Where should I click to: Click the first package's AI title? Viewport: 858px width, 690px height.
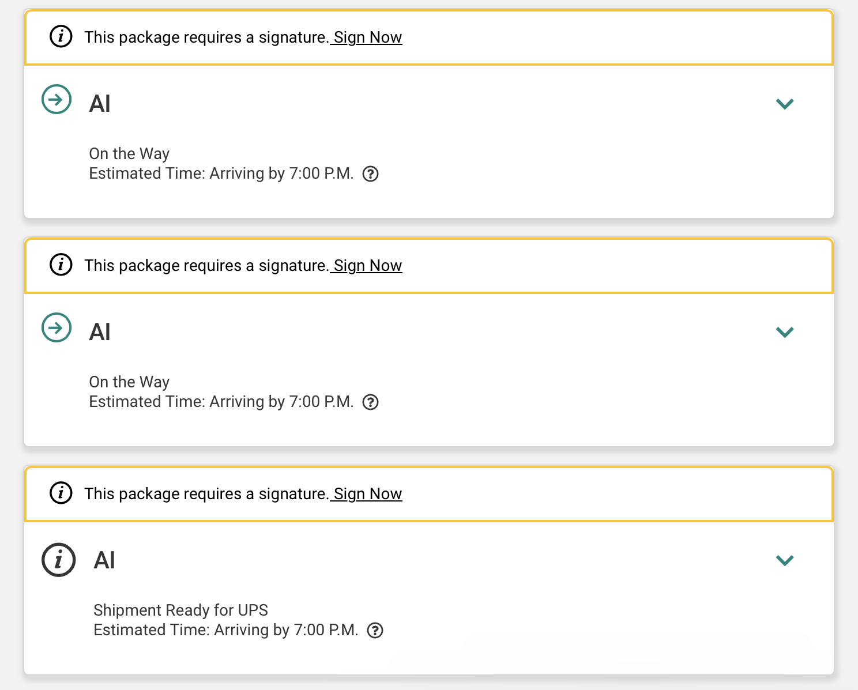(x=100, y=104)
